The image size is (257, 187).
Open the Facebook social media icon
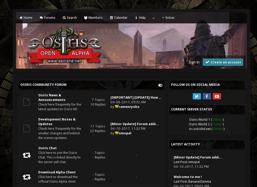click(x=207, y=96)
